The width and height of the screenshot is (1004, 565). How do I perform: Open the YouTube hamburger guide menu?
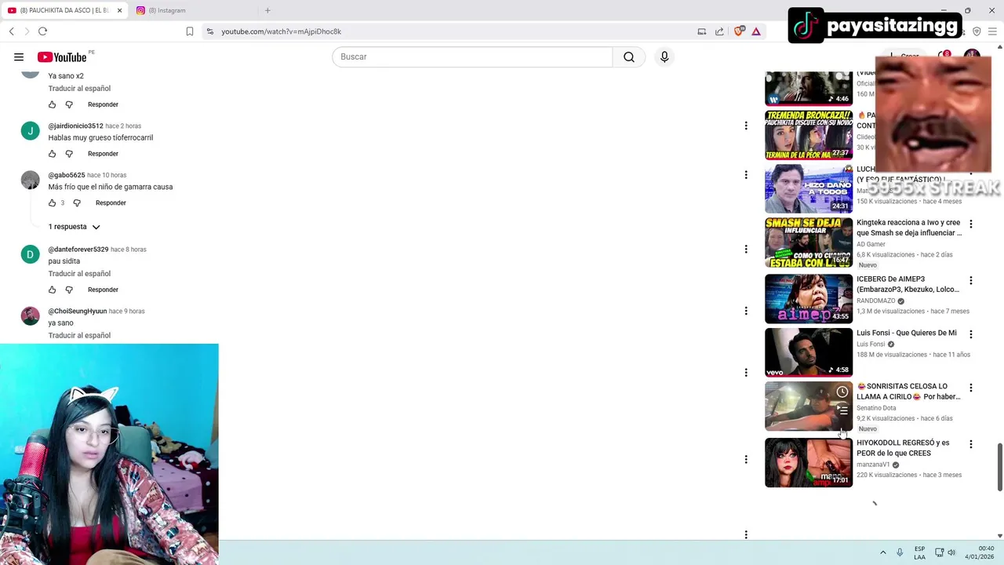[x=19, y=56]
